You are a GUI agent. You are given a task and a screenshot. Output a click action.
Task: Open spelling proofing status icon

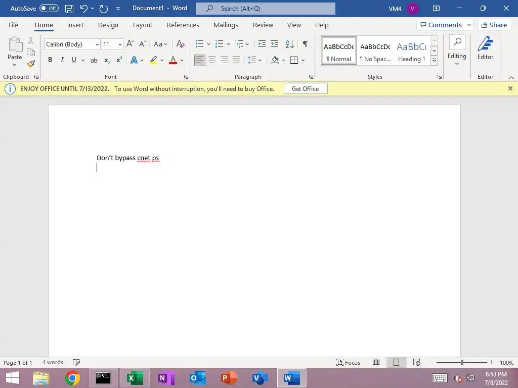[x=76, y=362]
